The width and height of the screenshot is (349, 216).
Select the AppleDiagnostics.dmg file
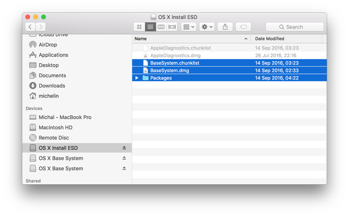230,55
